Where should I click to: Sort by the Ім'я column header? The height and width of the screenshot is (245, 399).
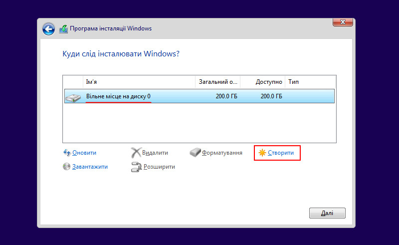tap(139, 82)
